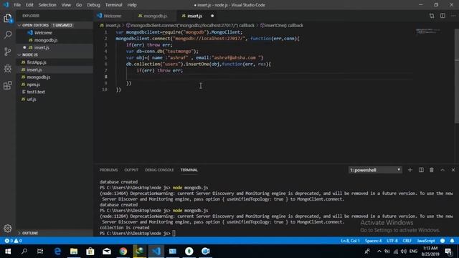Open Google Chrome from taskbar
The width and height of the screenshot is (459, 258).
(123, 252)
